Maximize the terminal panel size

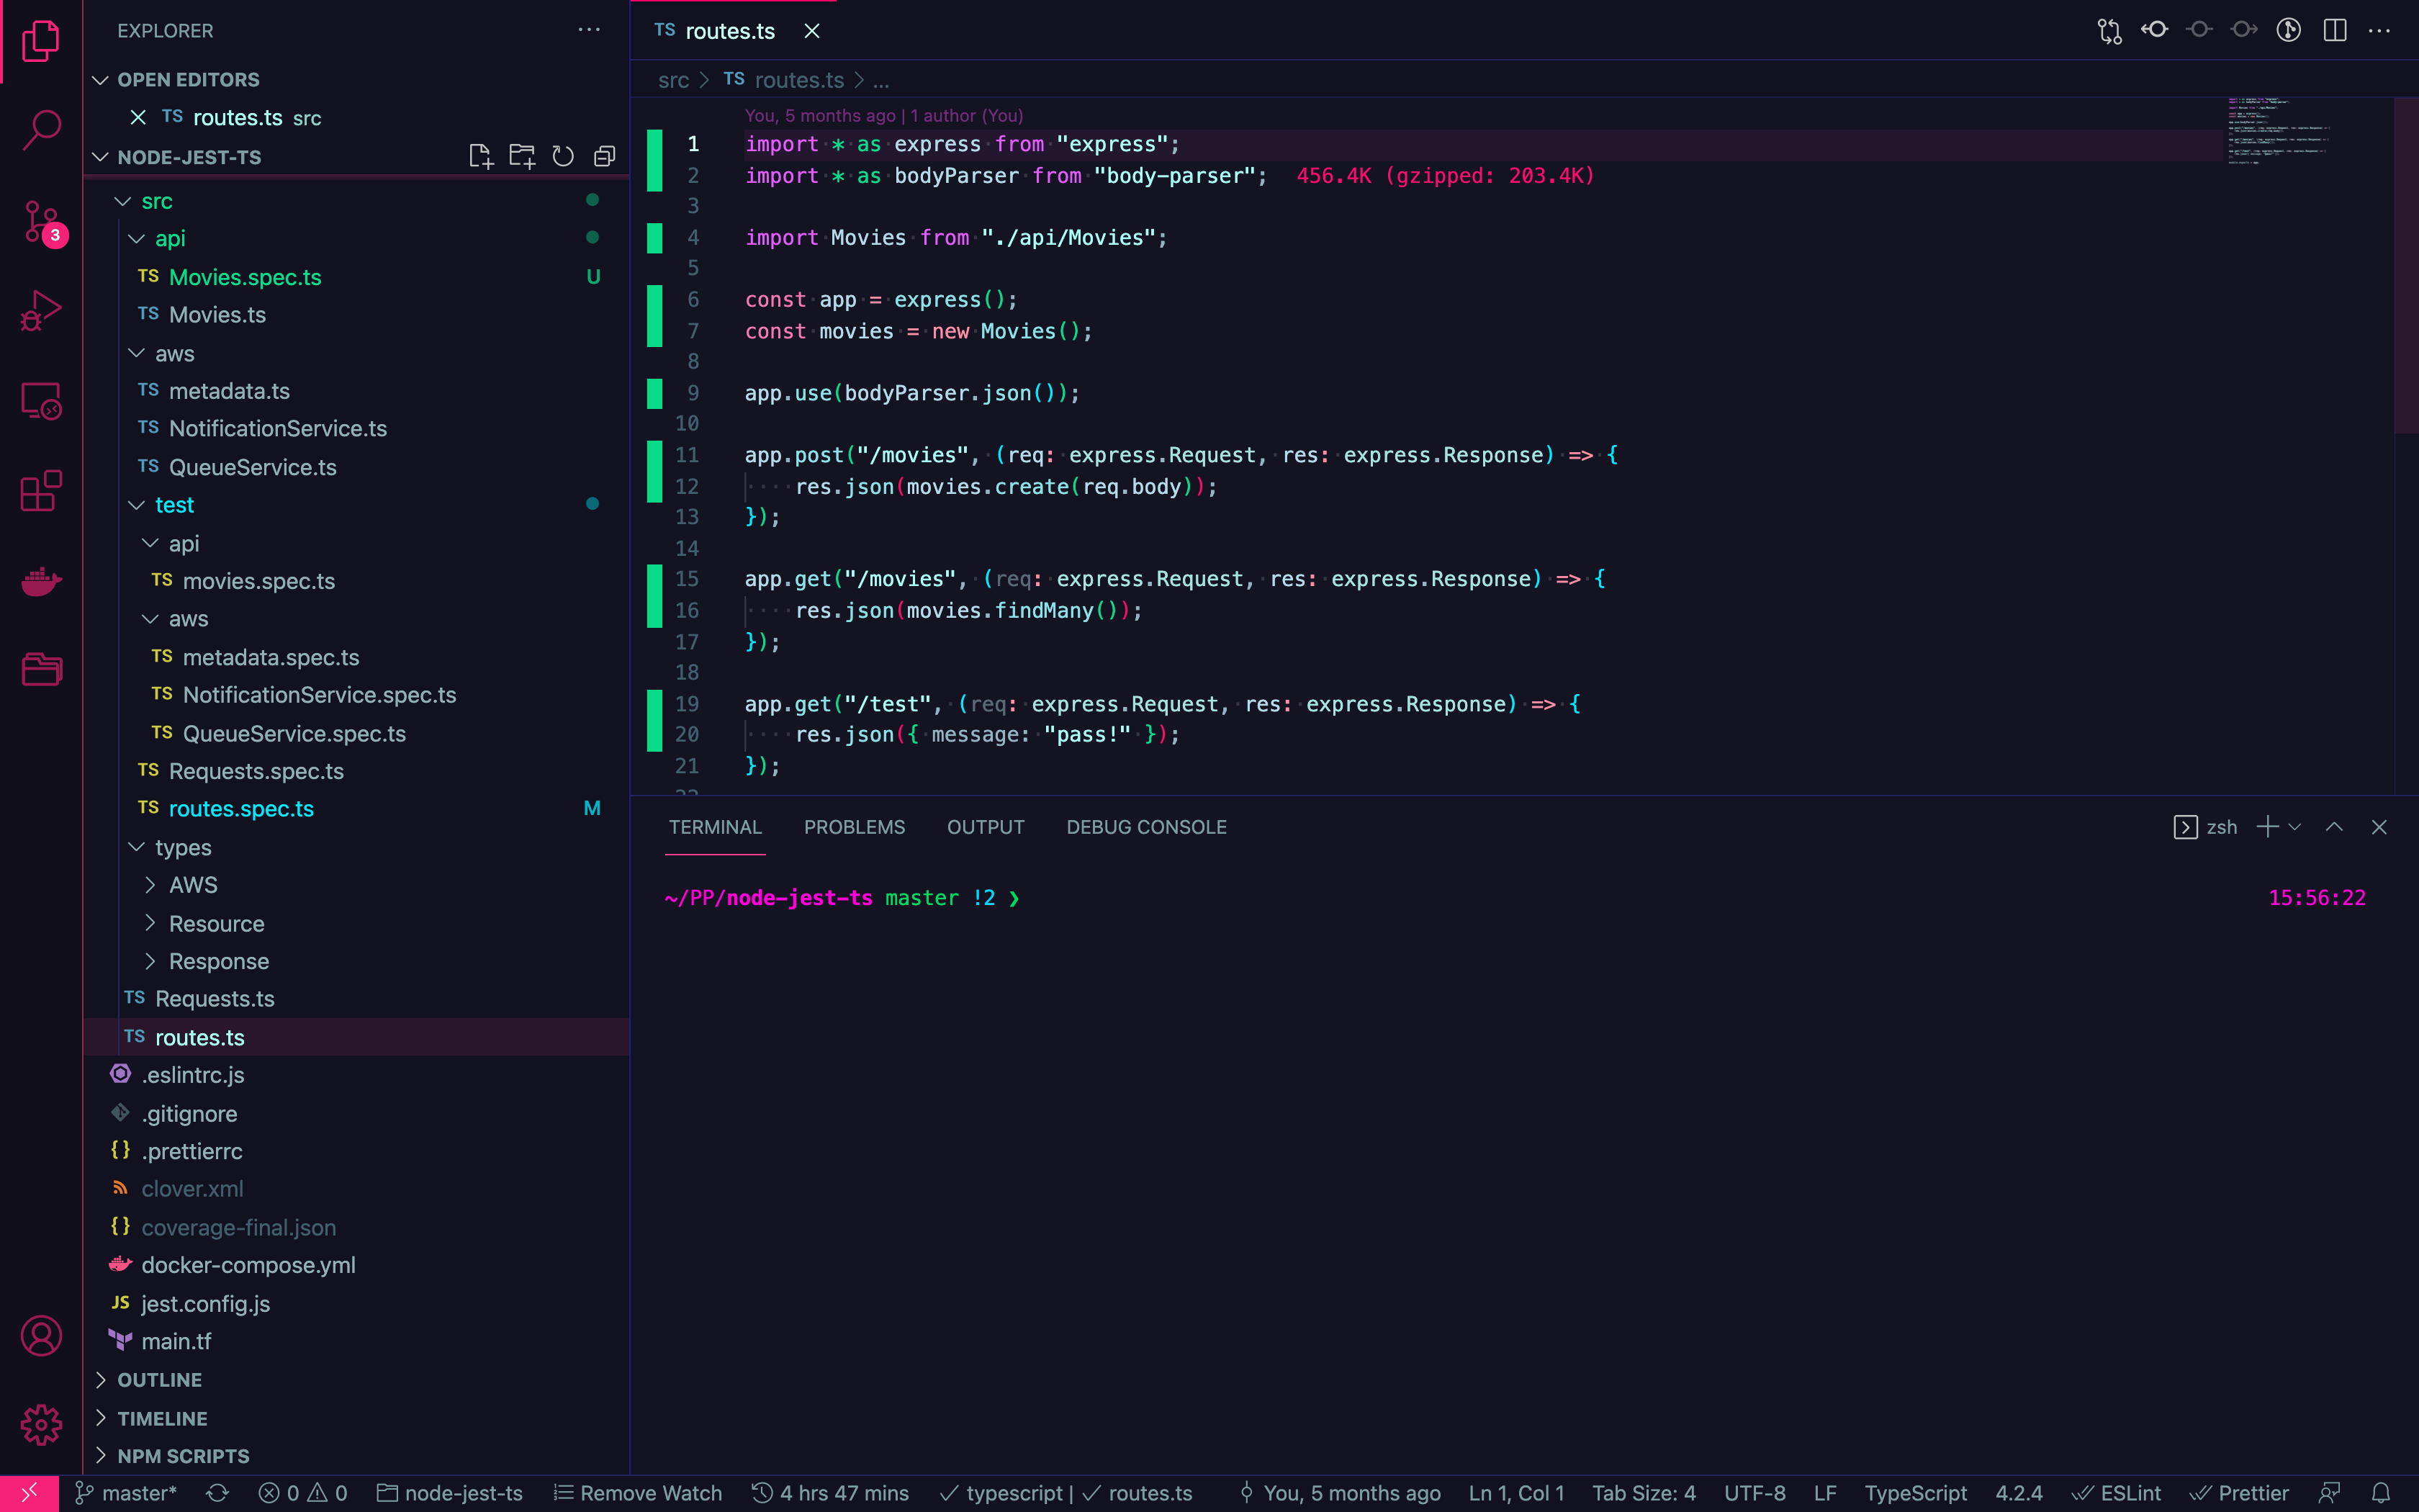[2334, 827]
